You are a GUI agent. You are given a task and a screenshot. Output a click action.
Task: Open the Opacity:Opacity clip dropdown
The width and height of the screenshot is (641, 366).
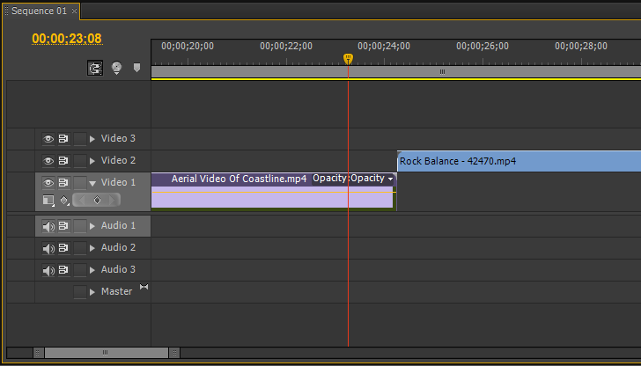click(x=391, y=179)
